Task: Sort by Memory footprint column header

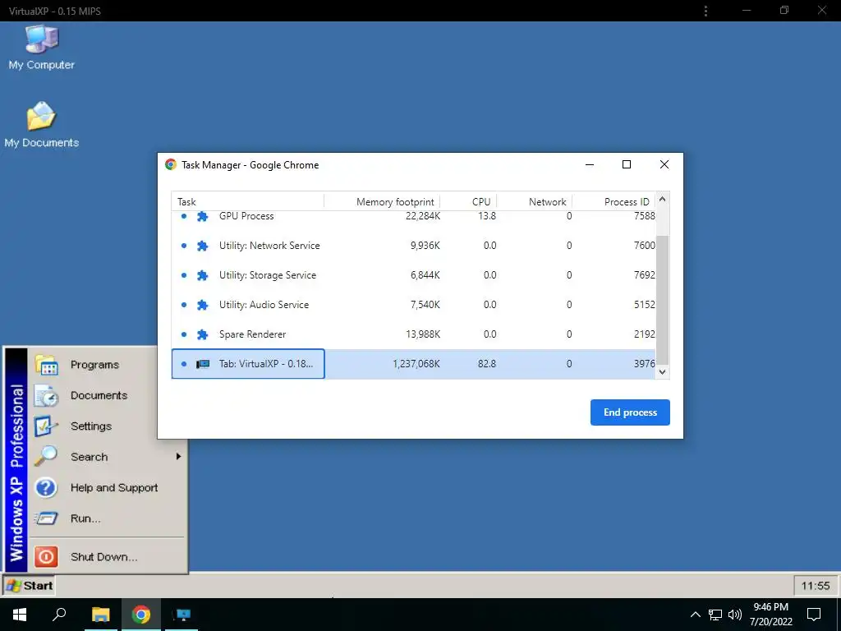Action: 382,202
